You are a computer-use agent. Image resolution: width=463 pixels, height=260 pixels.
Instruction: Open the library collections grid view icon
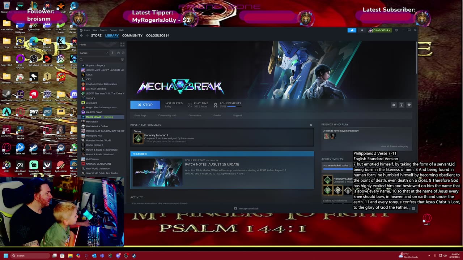coord(122,44)
